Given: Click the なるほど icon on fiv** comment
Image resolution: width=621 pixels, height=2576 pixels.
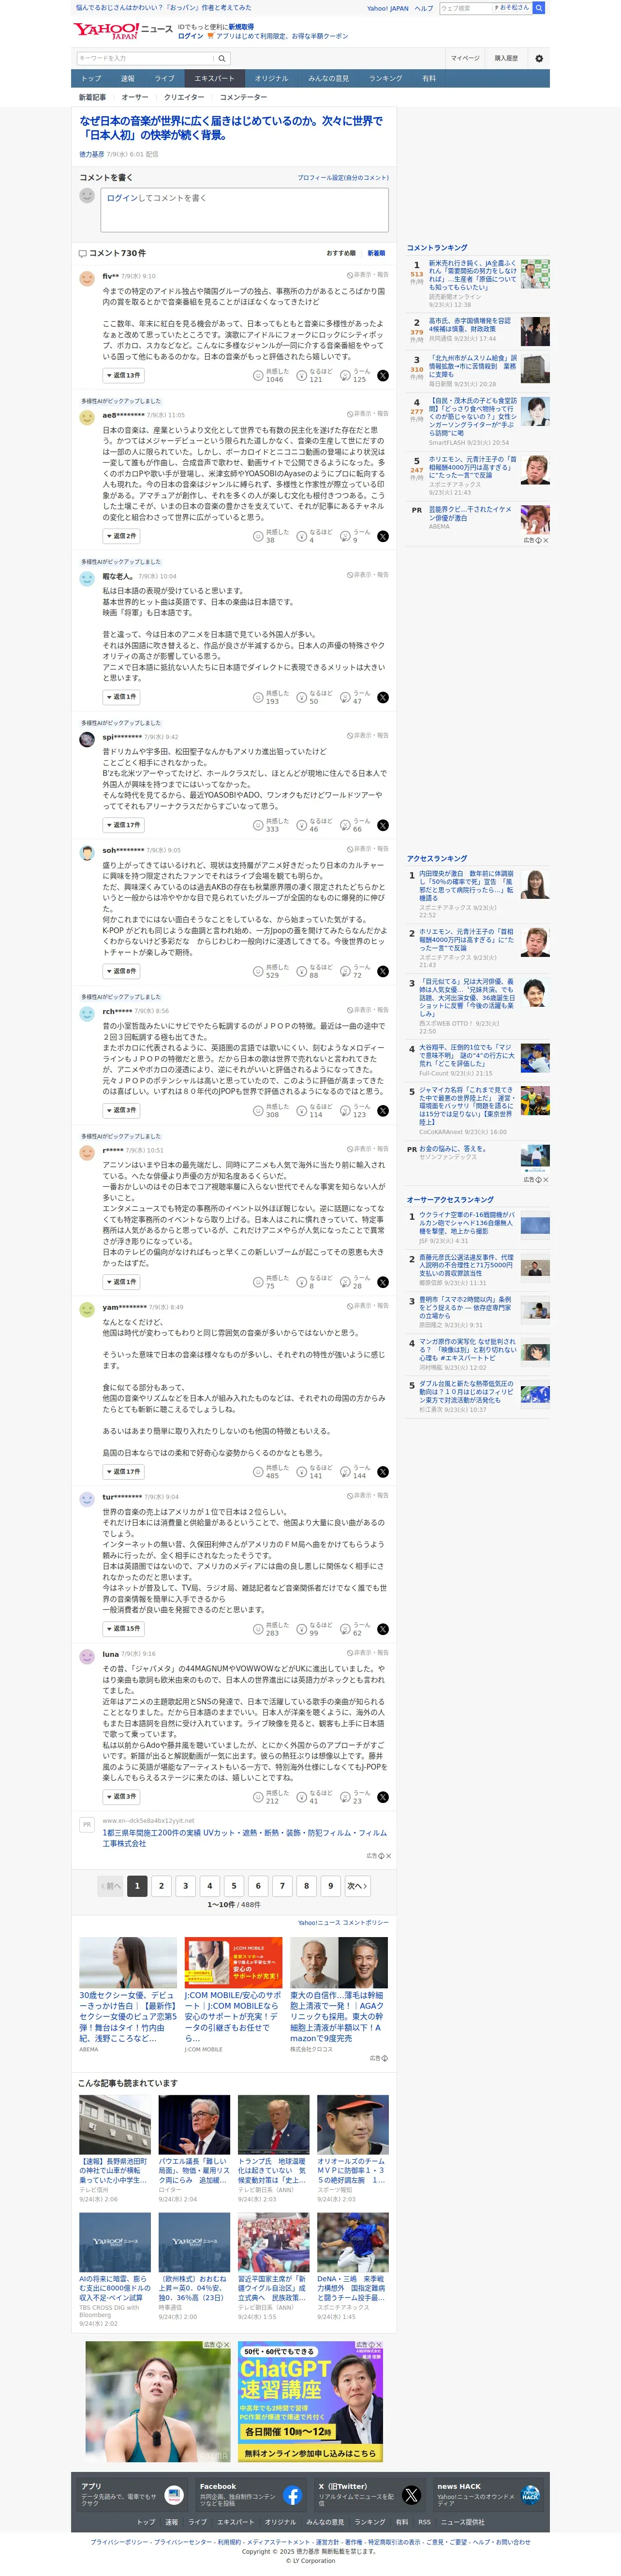Looking at the screenshot, I should point(301,376).
